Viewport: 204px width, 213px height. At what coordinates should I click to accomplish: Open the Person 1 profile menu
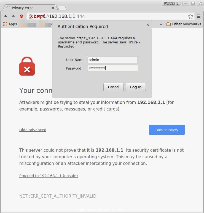(x=171, y=3)
